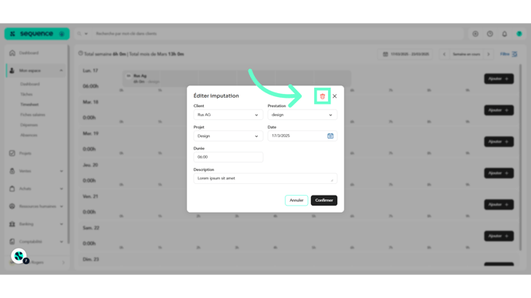Click the Annuler button
This screenshot has height=298, width=531.
(296, 200)
